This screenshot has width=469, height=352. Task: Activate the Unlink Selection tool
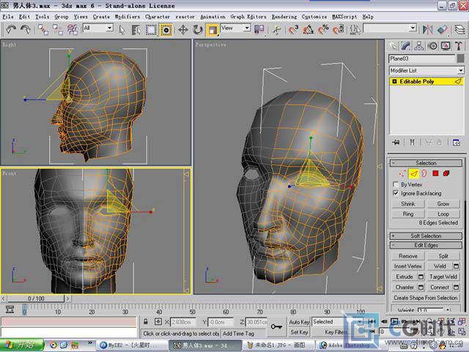click(x=57, y=29)
